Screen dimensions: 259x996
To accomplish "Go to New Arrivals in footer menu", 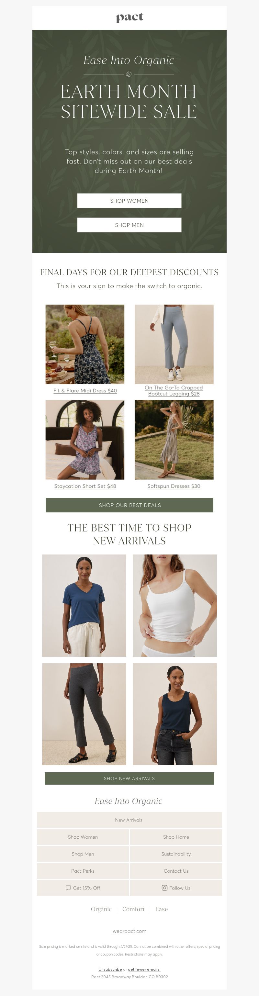I will pyautogui.click(x=129, y=820).
